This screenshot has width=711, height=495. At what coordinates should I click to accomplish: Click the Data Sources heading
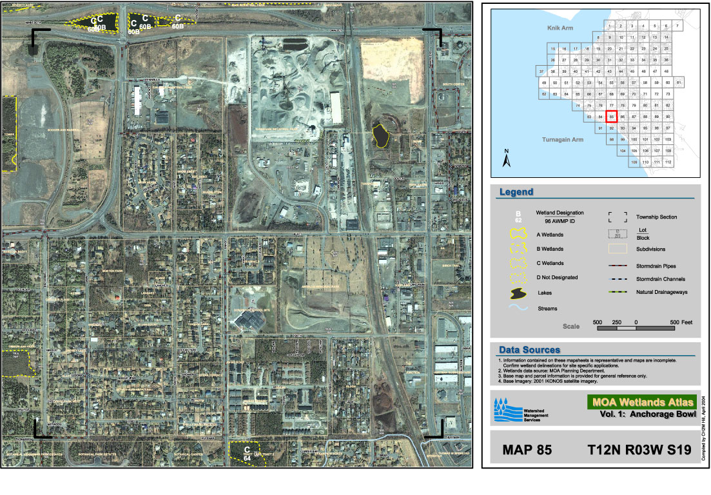tap(528, 349)
